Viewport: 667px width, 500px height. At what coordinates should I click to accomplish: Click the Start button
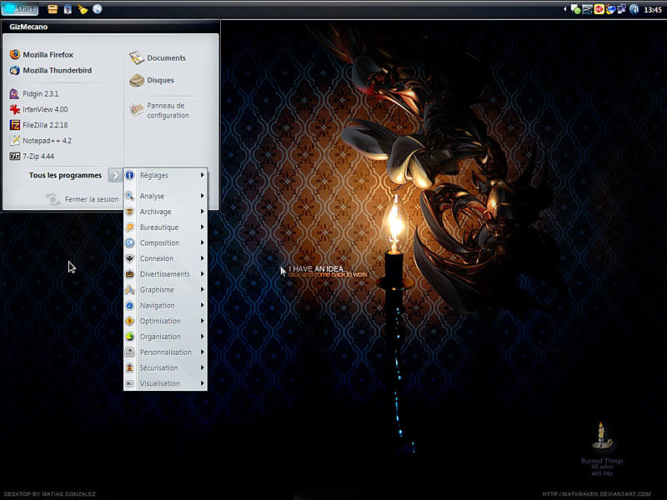pyautogui.click(x=19, y=9)
